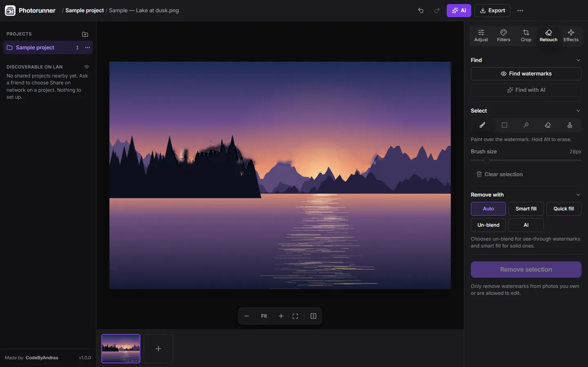Zoom in with the plus icon

click(281, 316)
